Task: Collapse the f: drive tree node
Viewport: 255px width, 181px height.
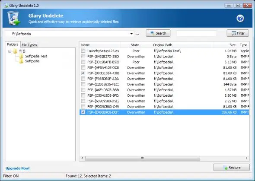Action: pyautogui.click(x=10, y=51)
